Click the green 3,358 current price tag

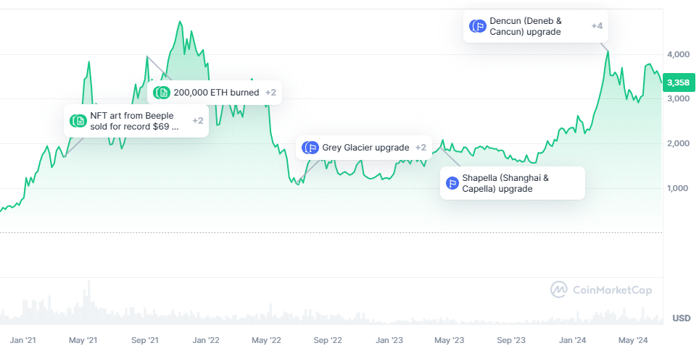coord(681,82)
